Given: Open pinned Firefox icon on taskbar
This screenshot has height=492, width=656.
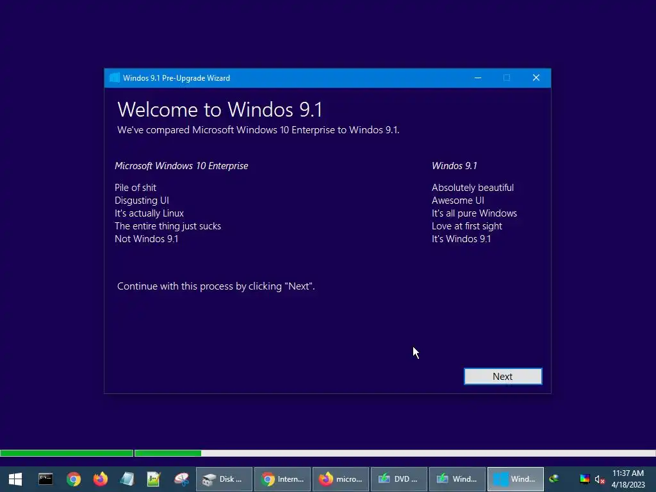Looking at the screenshot, I should (101, 479).
